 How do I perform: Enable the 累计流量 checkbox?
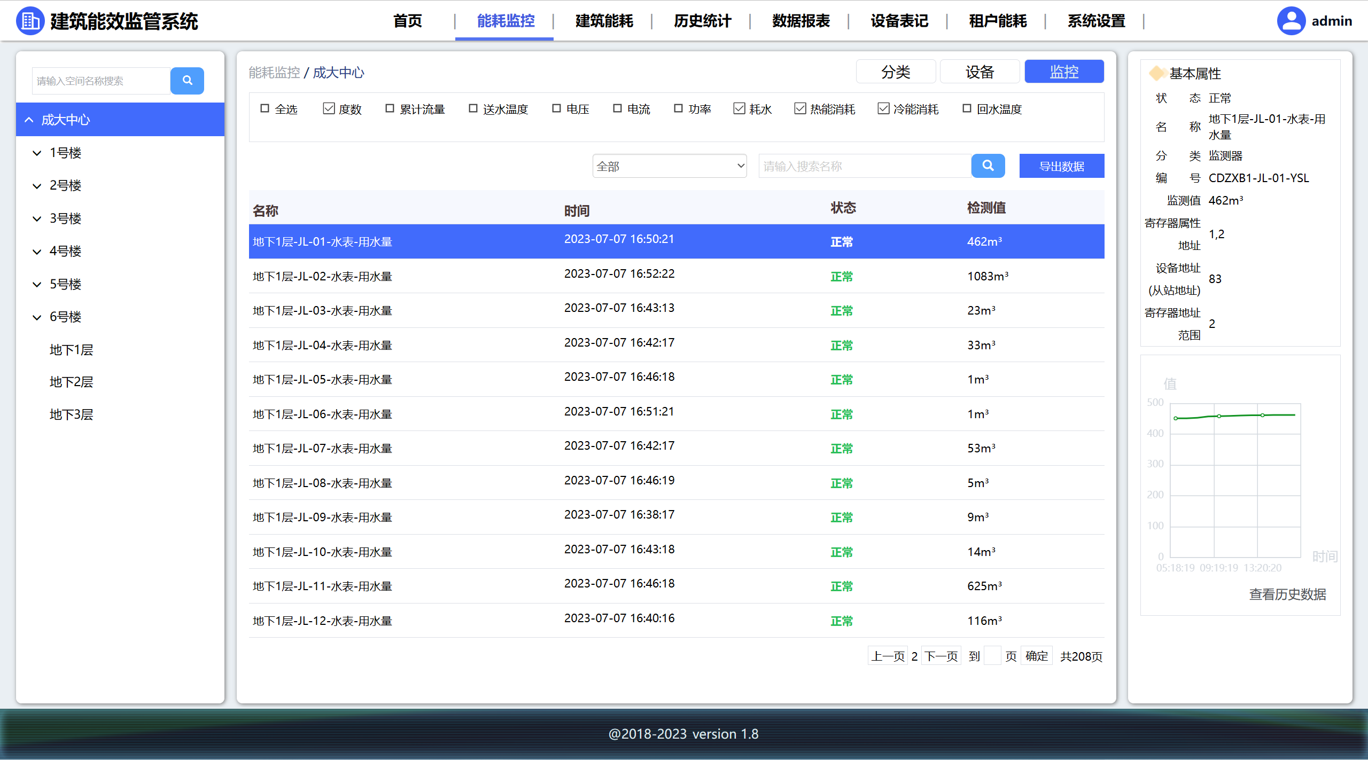(390, 108)
